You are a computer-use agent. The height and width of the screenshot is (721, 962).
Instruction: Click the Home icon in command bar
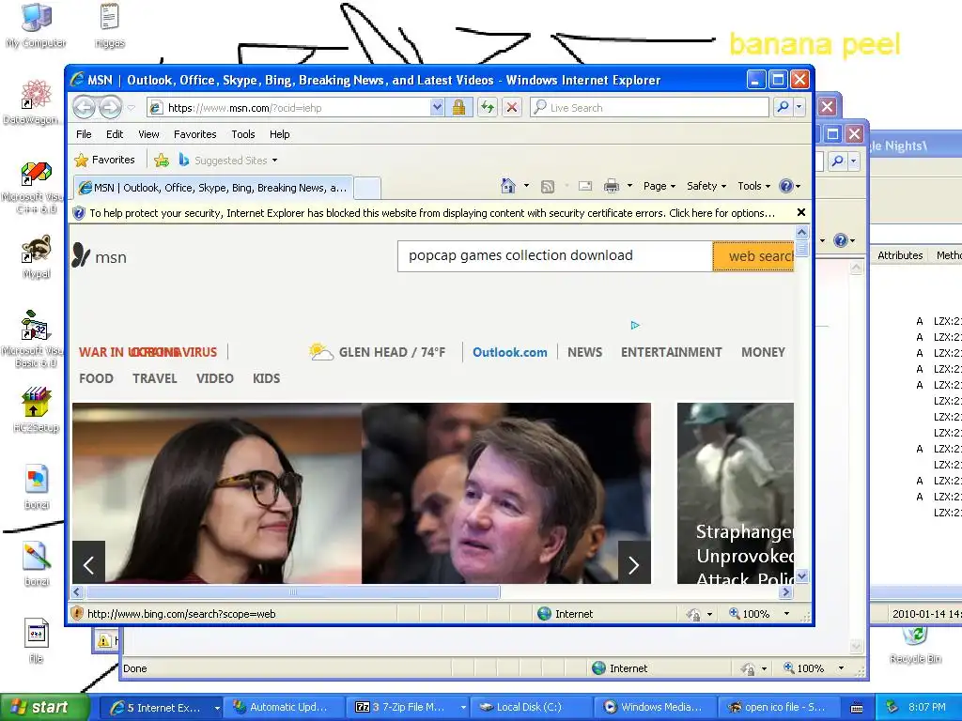pos(508,186)
